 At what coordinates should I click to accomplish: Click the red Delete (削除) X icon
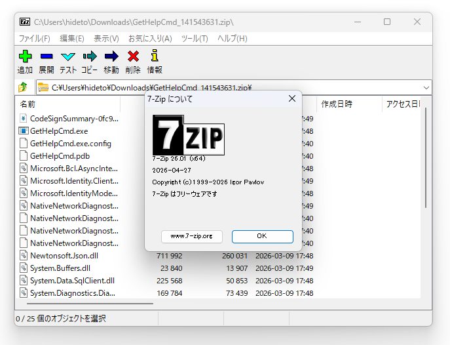click(x=133, y=56)
